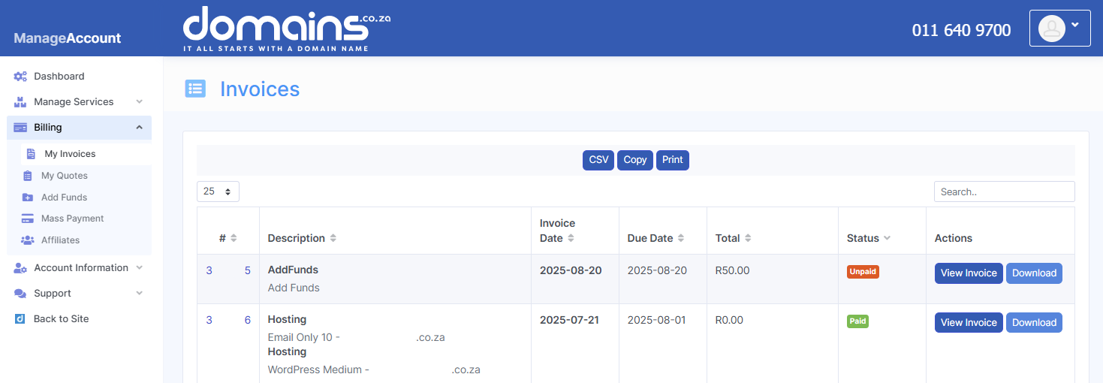Collapse the Billing menu section

pyautogui.click(x=139, y=128)
